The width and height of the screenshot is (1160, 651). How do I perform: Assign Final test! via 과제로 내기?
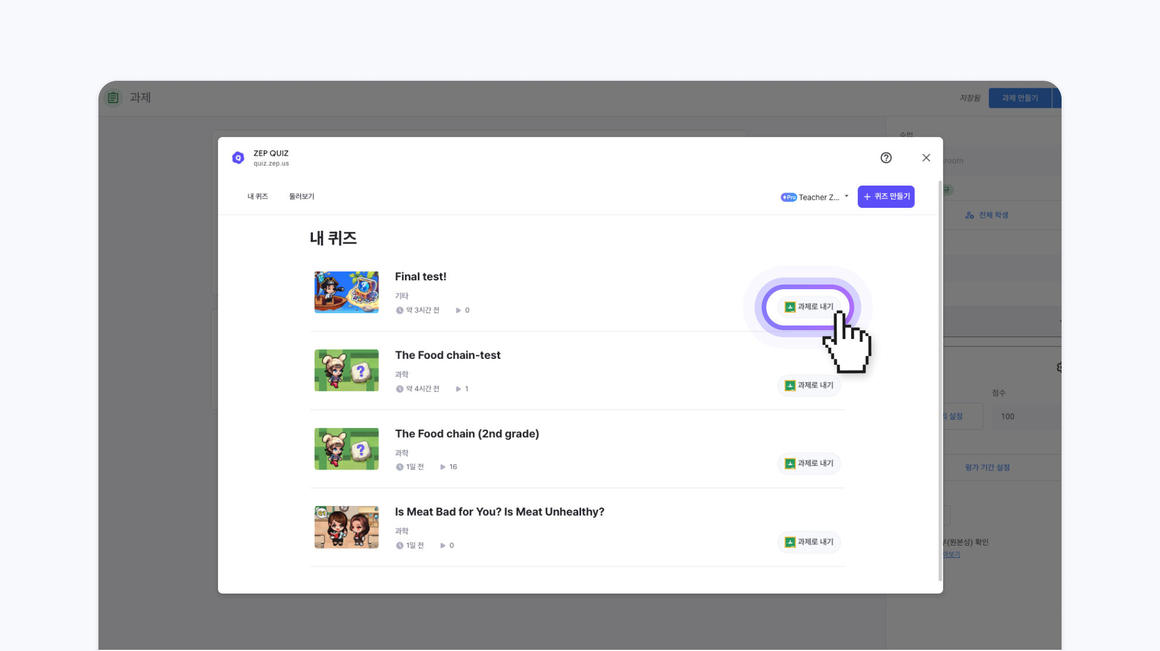click(x=808, y=307)
